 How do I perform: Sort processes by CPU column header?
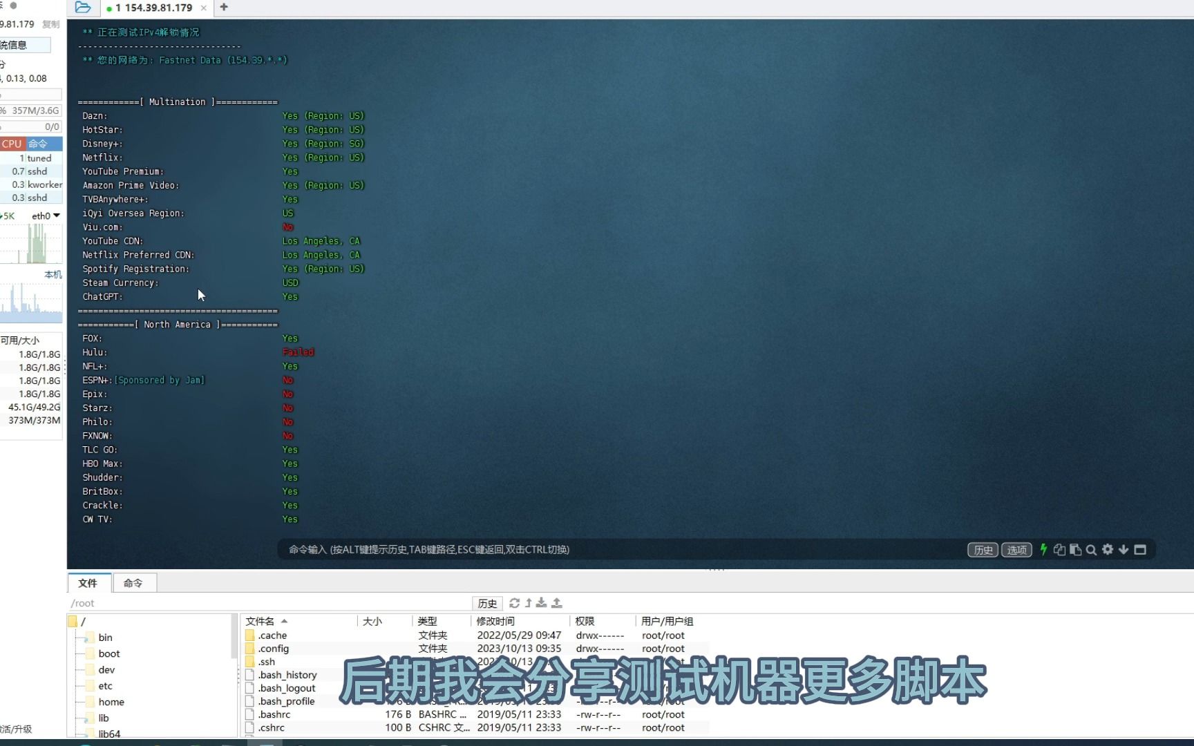[x=12, y=144]
